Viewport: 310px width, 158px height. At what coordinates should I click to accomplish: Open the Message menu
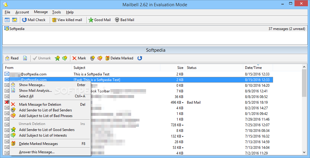[x=41, y=12]
